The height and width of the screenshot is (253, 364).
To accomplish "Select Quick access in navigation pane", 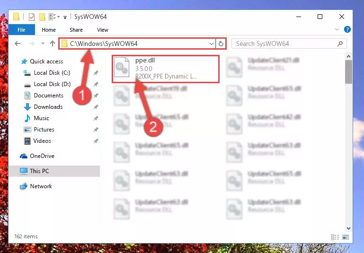I will 46,61.
